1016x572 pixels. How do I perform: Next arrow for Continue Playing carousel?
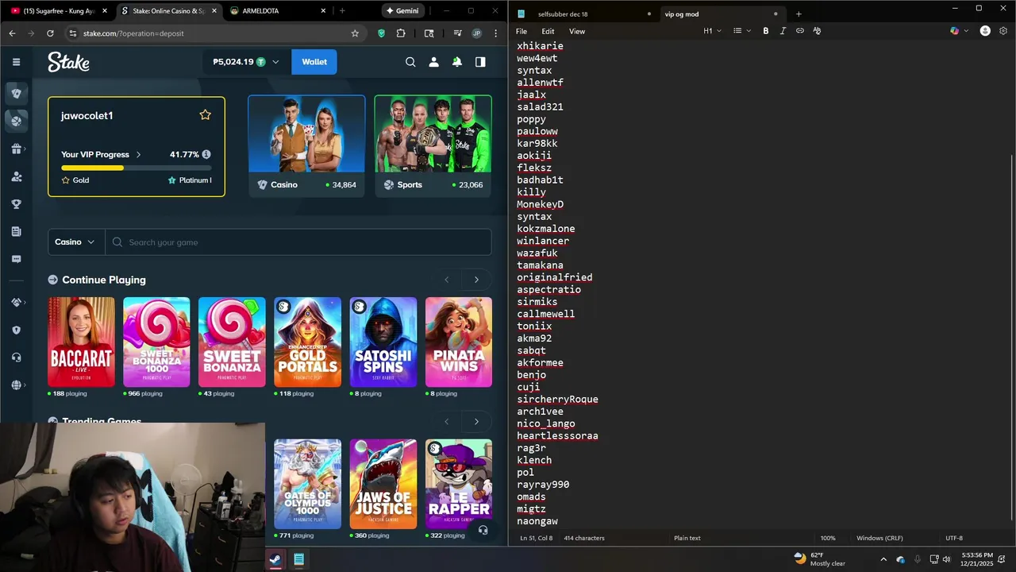click(x=476, y=280)
